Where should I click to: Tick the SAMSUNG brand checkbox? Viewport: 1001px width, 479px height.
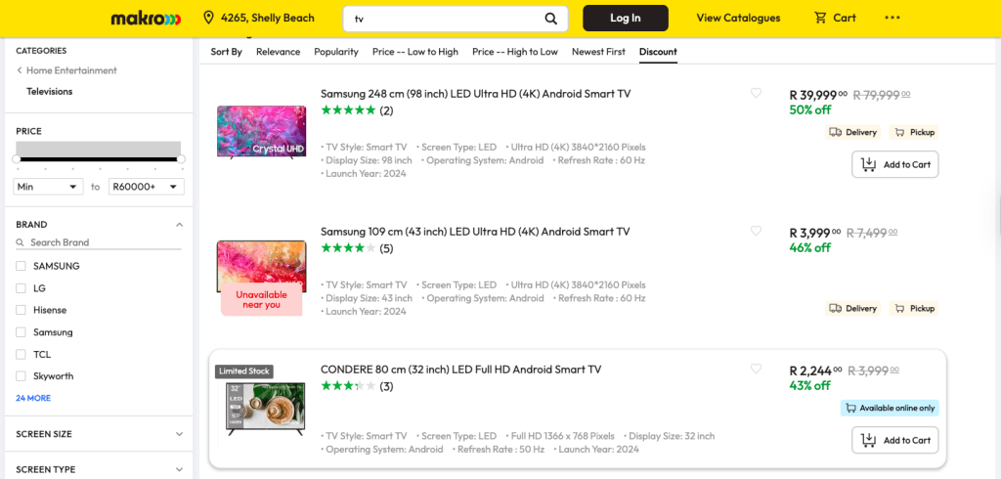pos(22,266)
